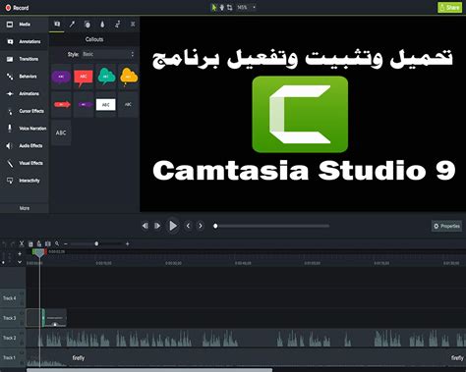Open the Media tab in sidebar
This screenshot has width=466, height=372.
[x=25, y=25]
